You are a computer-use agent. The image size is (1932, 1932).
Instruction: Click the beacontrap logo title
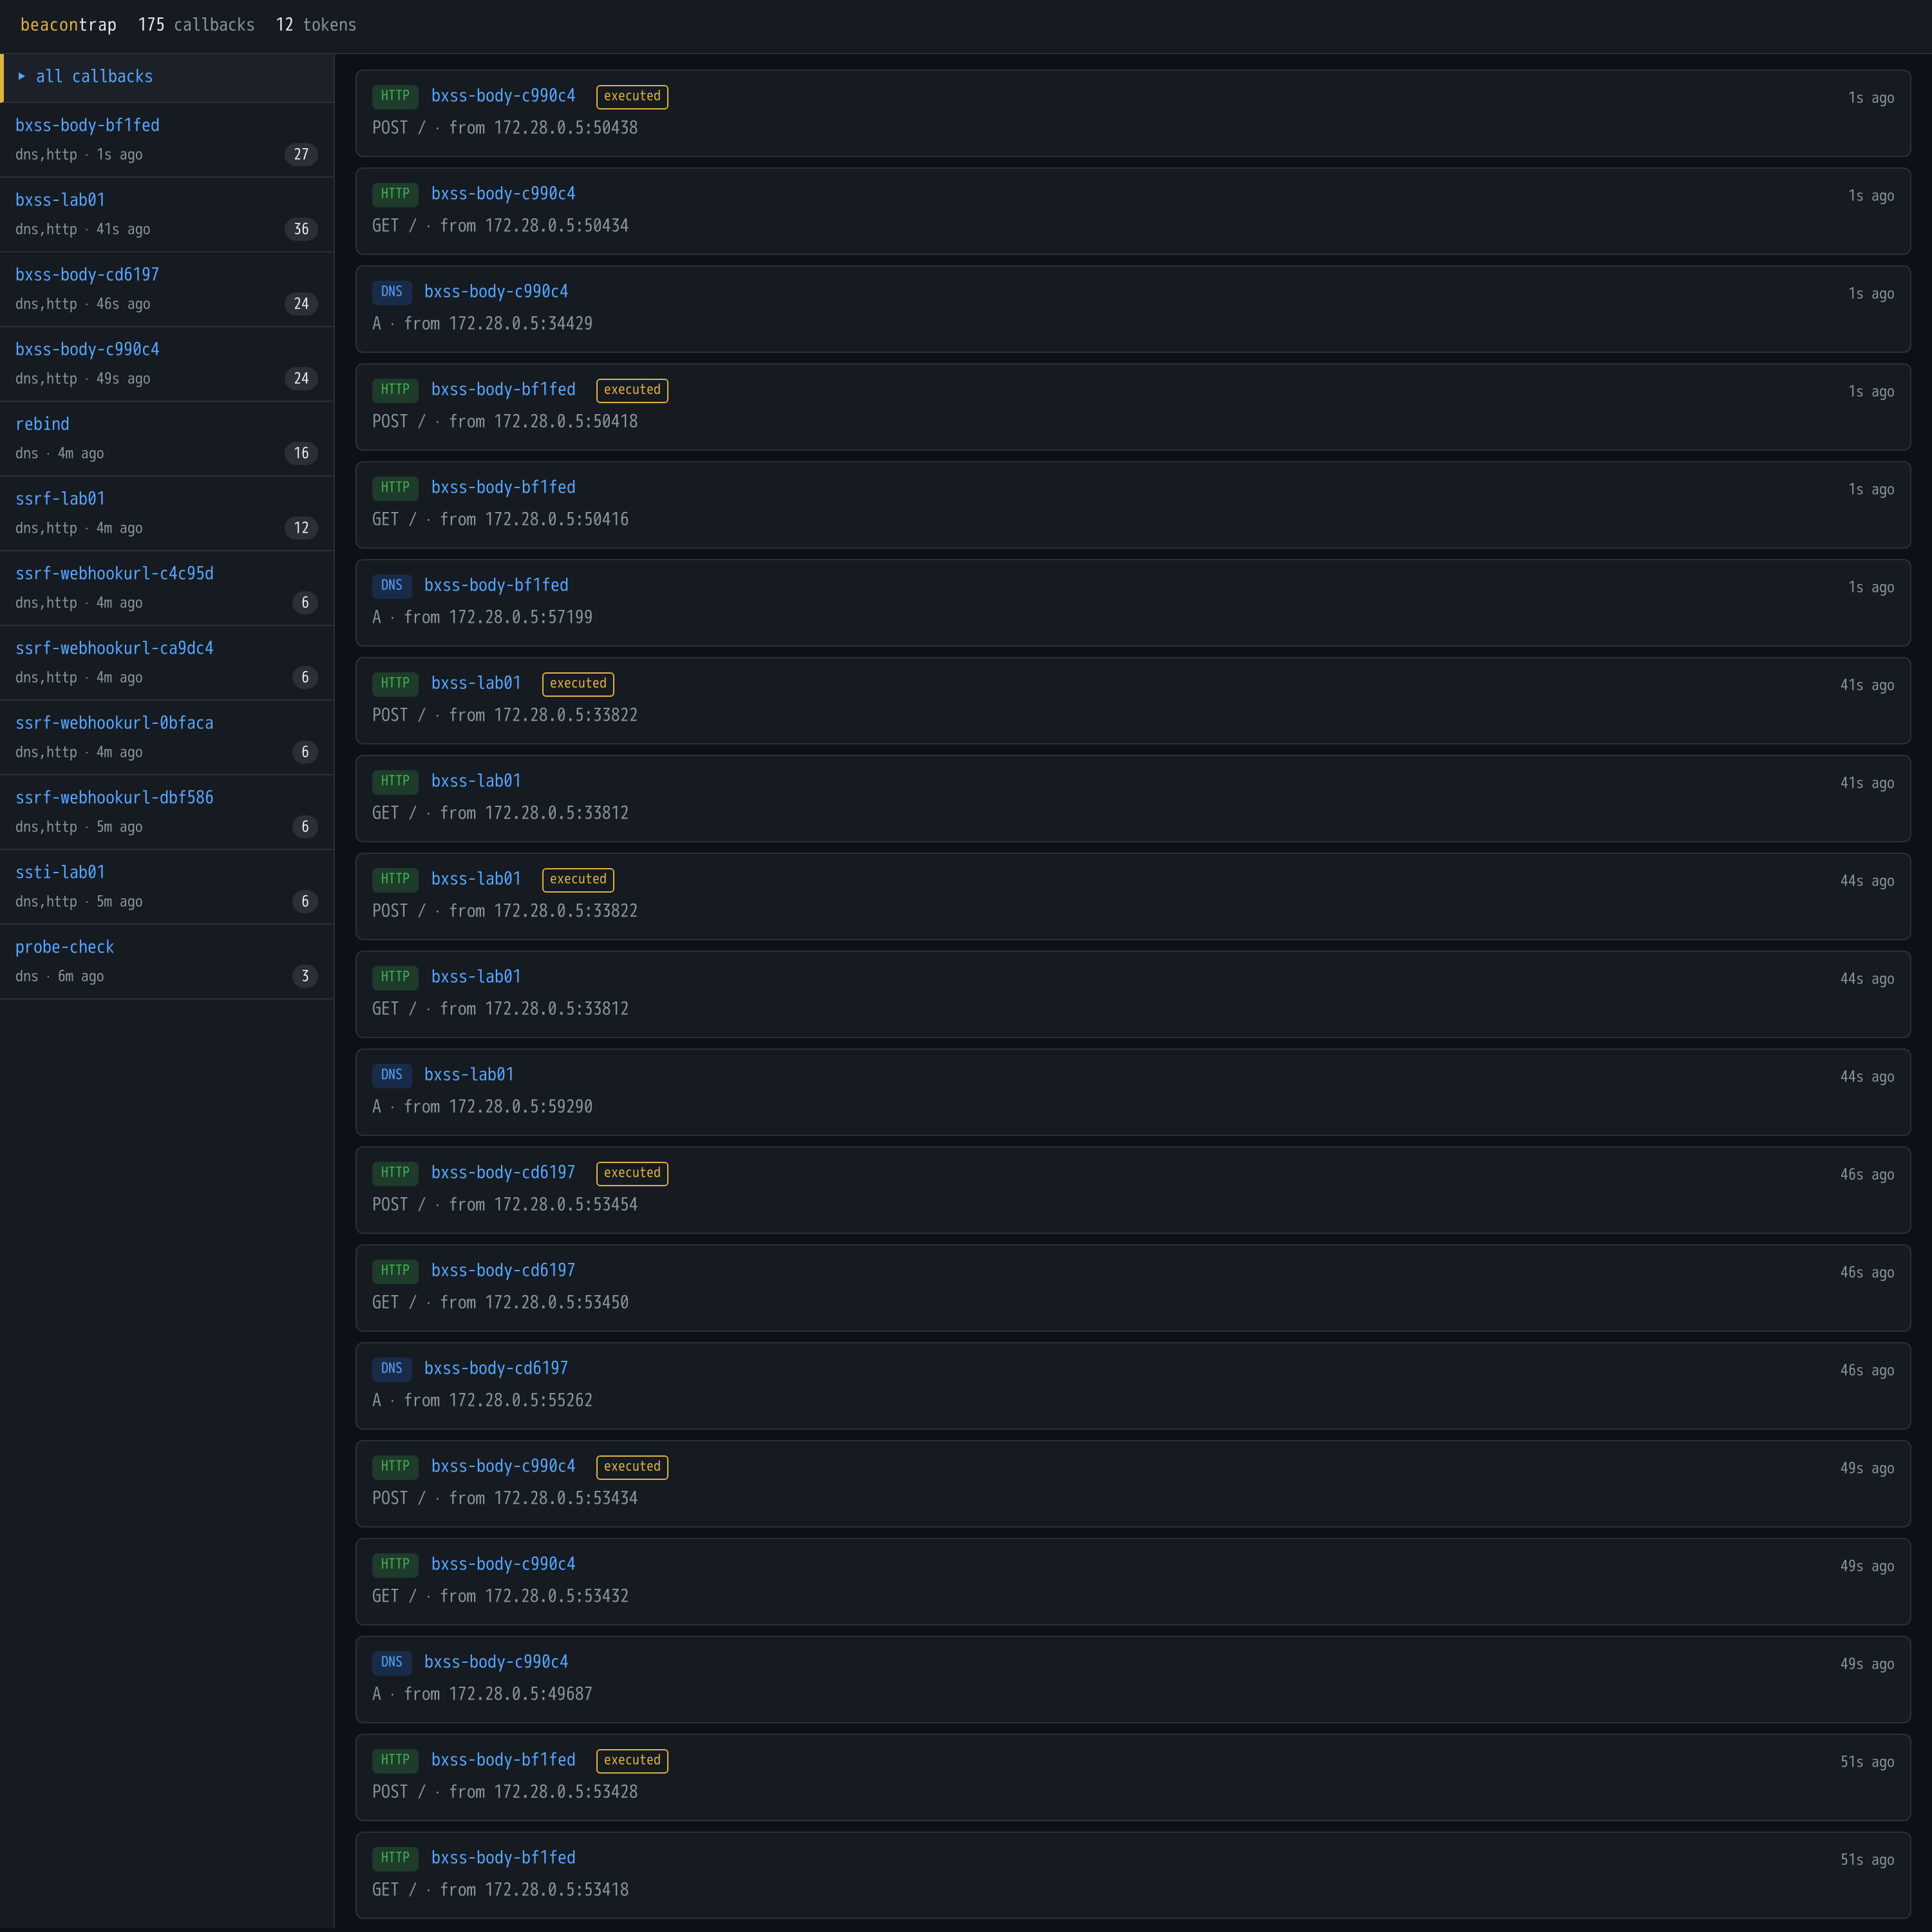click(x=68, y=25)
